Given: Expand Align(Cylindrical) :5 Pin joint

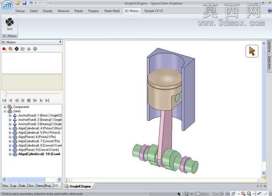Looking at the screenshot, I should click(x=10, y=133).
